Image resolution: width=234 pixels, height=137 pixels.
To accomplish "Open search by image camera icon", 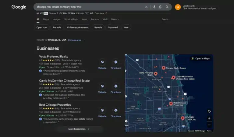I will pos(161,7).
